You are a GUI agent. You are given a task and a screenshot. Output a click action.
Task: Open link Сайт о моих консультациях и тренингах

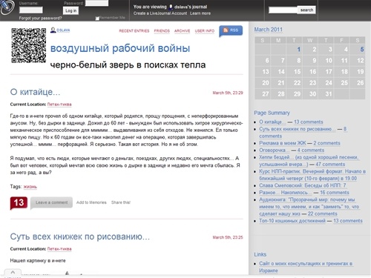[x=306, y=267]
